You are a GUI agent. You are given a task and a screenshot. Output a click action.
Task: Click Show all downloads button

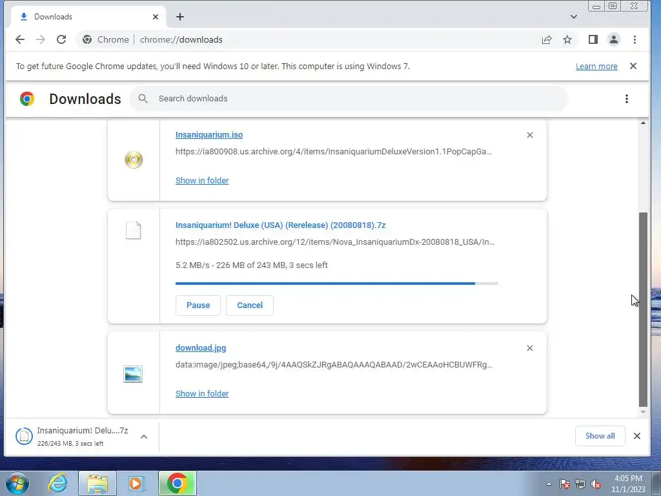[x=600, y=436]
